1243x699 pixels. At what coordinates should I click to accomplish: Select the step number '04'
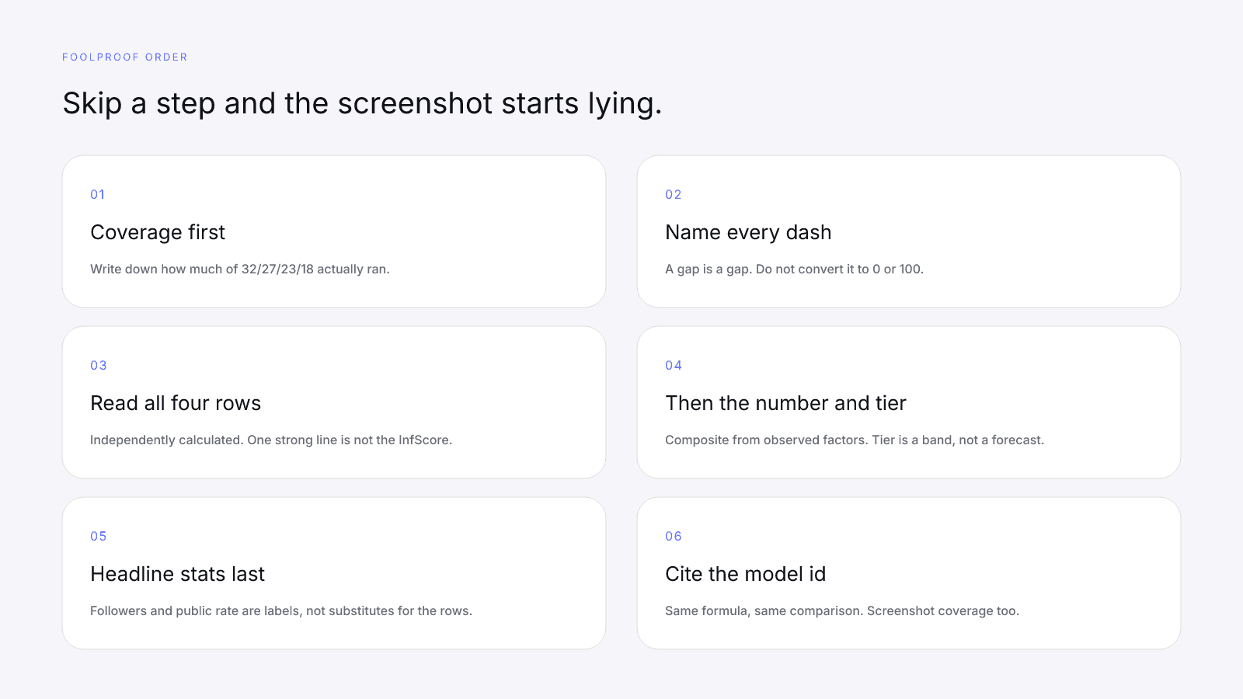click(x=674, y=366)
